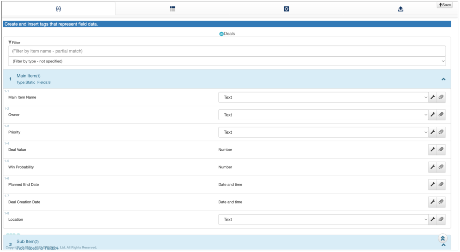
Task: Click the wrench icon for Main Item Name
Action: click(x=432, y=97)
